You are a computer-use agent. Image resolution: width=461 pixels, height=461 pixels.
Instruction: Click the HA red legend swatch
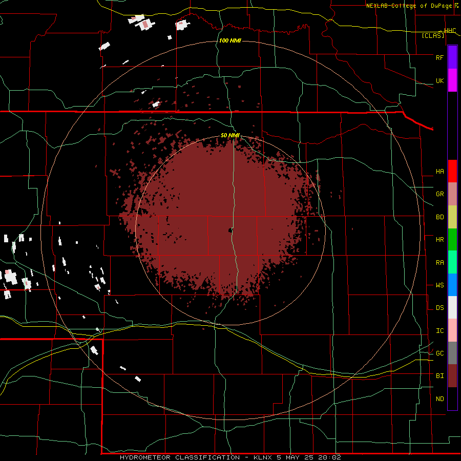(x=452, y=171)
